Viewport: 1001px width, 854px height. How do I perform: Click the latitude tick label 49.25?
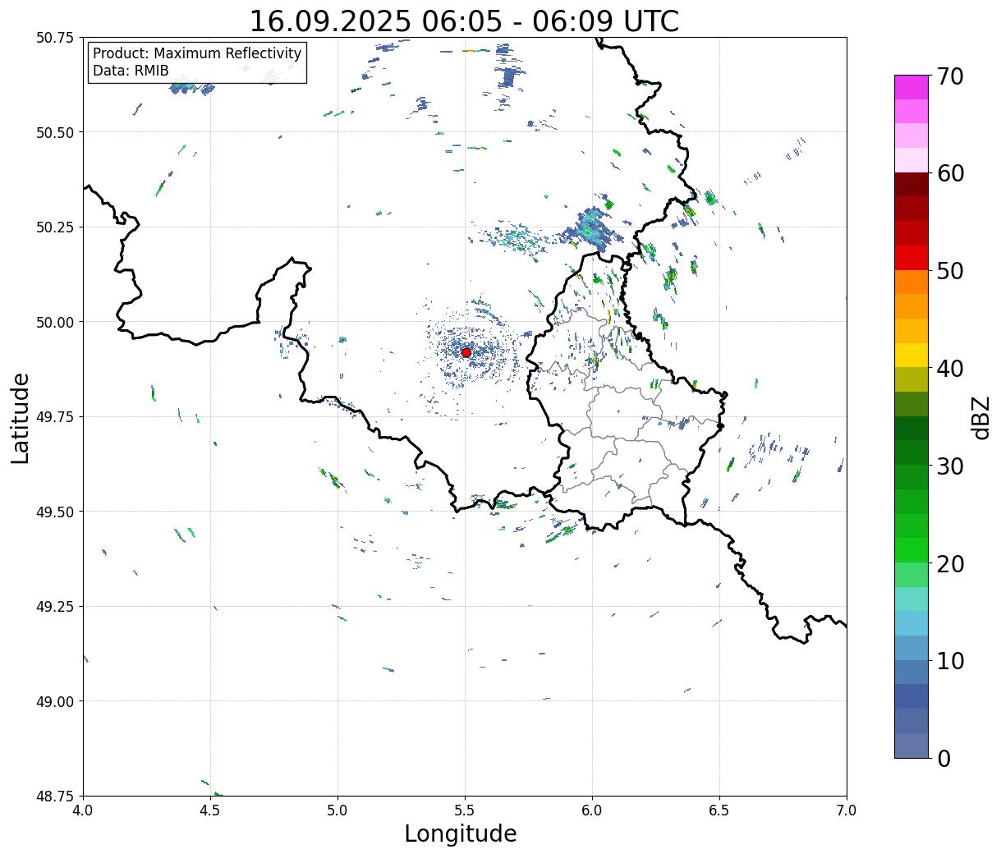coord(55,607)
